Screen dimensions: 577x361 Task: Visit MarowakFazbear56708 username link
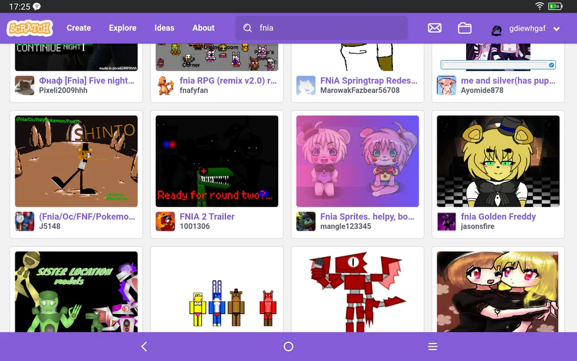360,90
